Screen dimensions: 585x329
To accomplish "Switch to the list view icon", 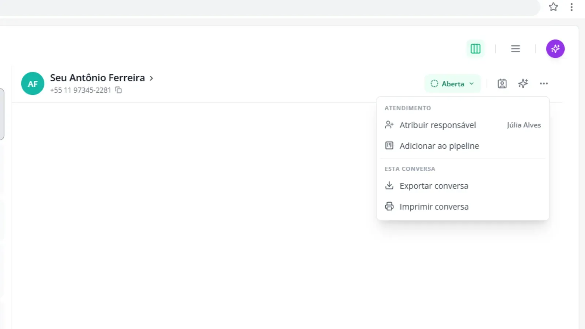I will pos(516,49).
